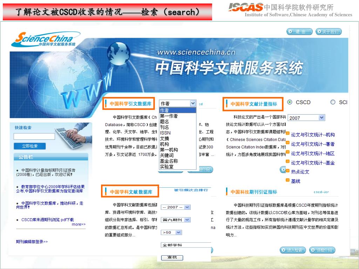This screenshot has height=269, width=359.
Task: Click the 详细介绍 button at bottom right
Action: click(322, 250)
